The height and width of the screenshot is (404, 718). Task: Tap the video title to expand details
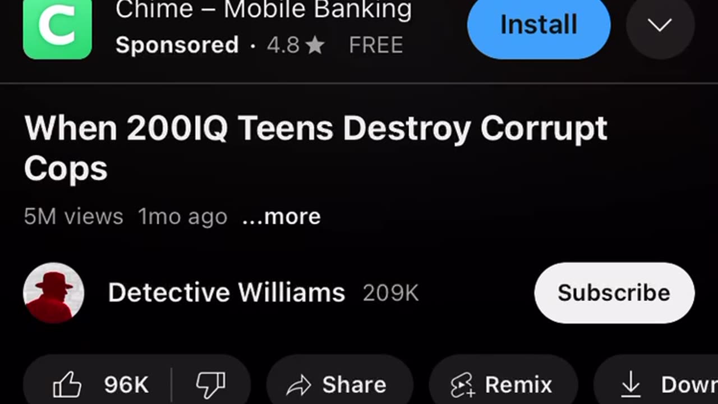(x=316, y=148)
